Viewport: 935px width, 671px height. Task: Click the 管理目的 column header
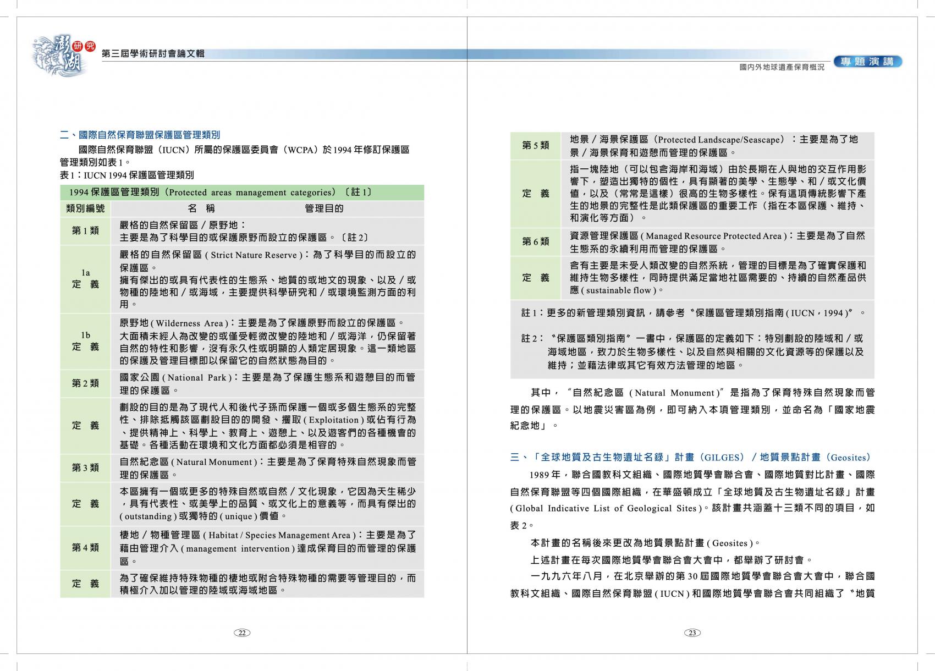click(324, 208)
